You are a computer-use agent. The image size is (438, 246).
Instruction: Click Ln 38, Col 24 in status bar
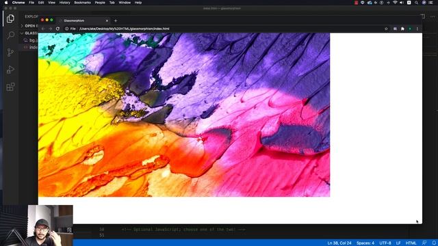(339, 243)
